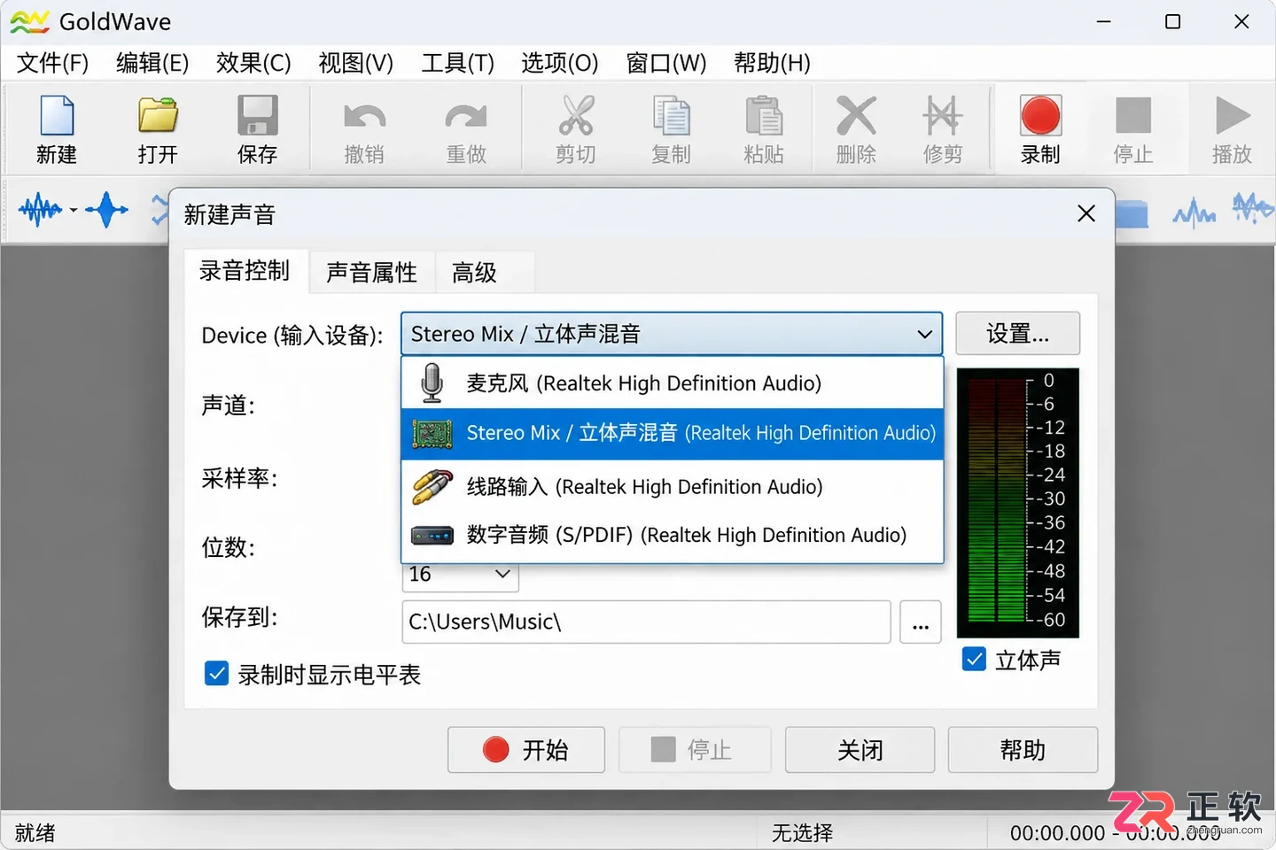Start recording with the red 录制 icon

click(x=1040, y=116)
